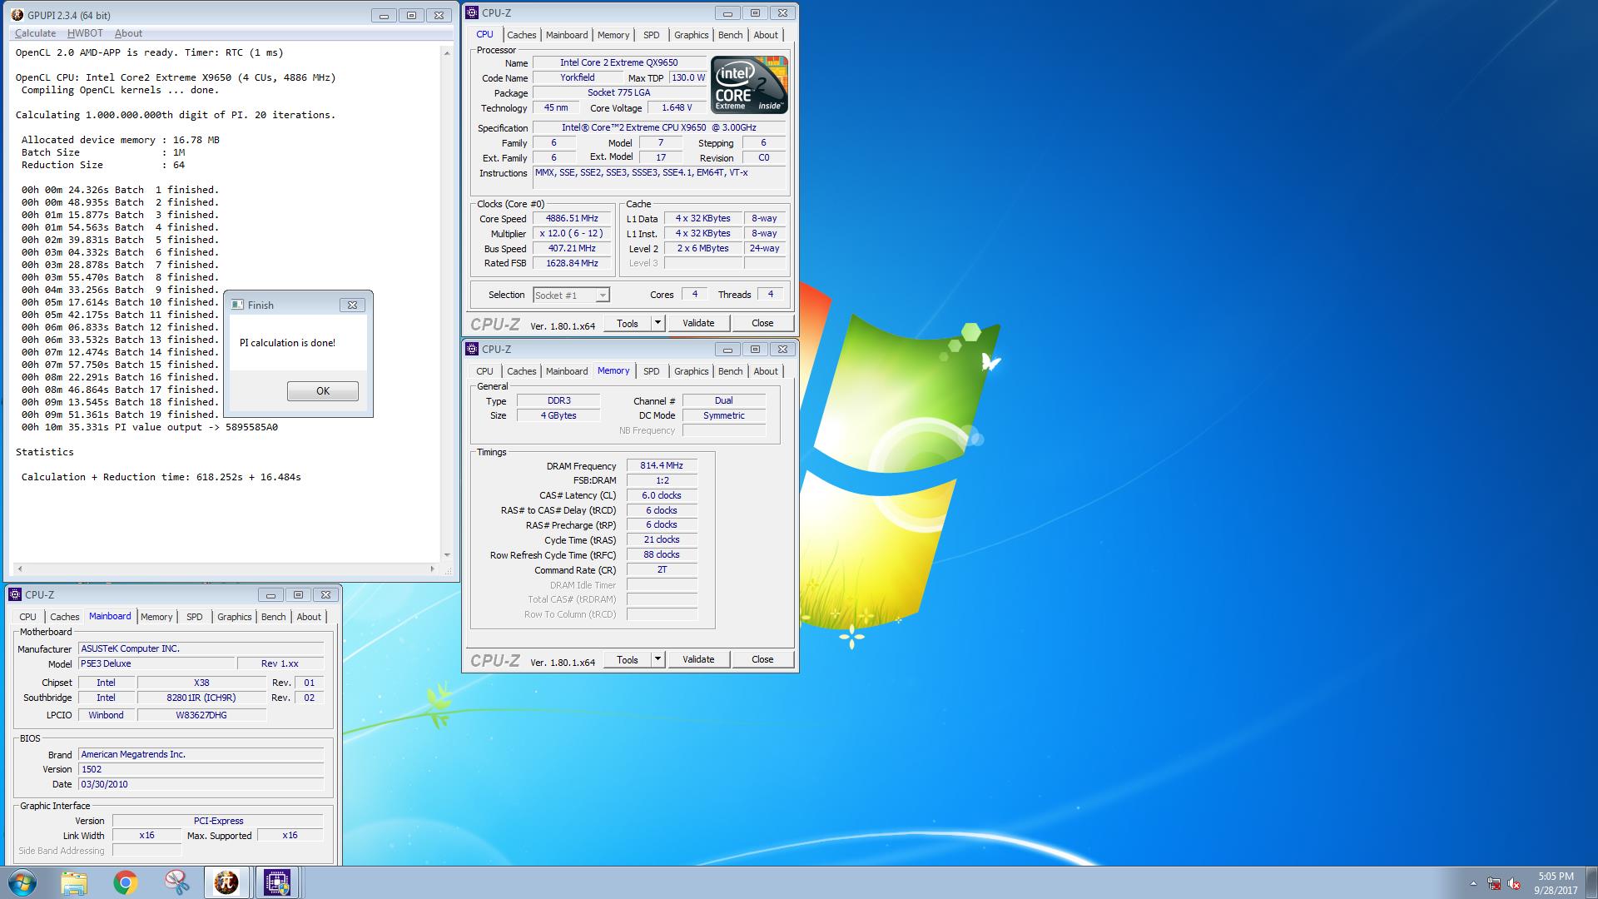Viewport: 1598px width, 899px height.
Task: Click Tools button in top CPU-Z window
Action: (x=628, y=323)
